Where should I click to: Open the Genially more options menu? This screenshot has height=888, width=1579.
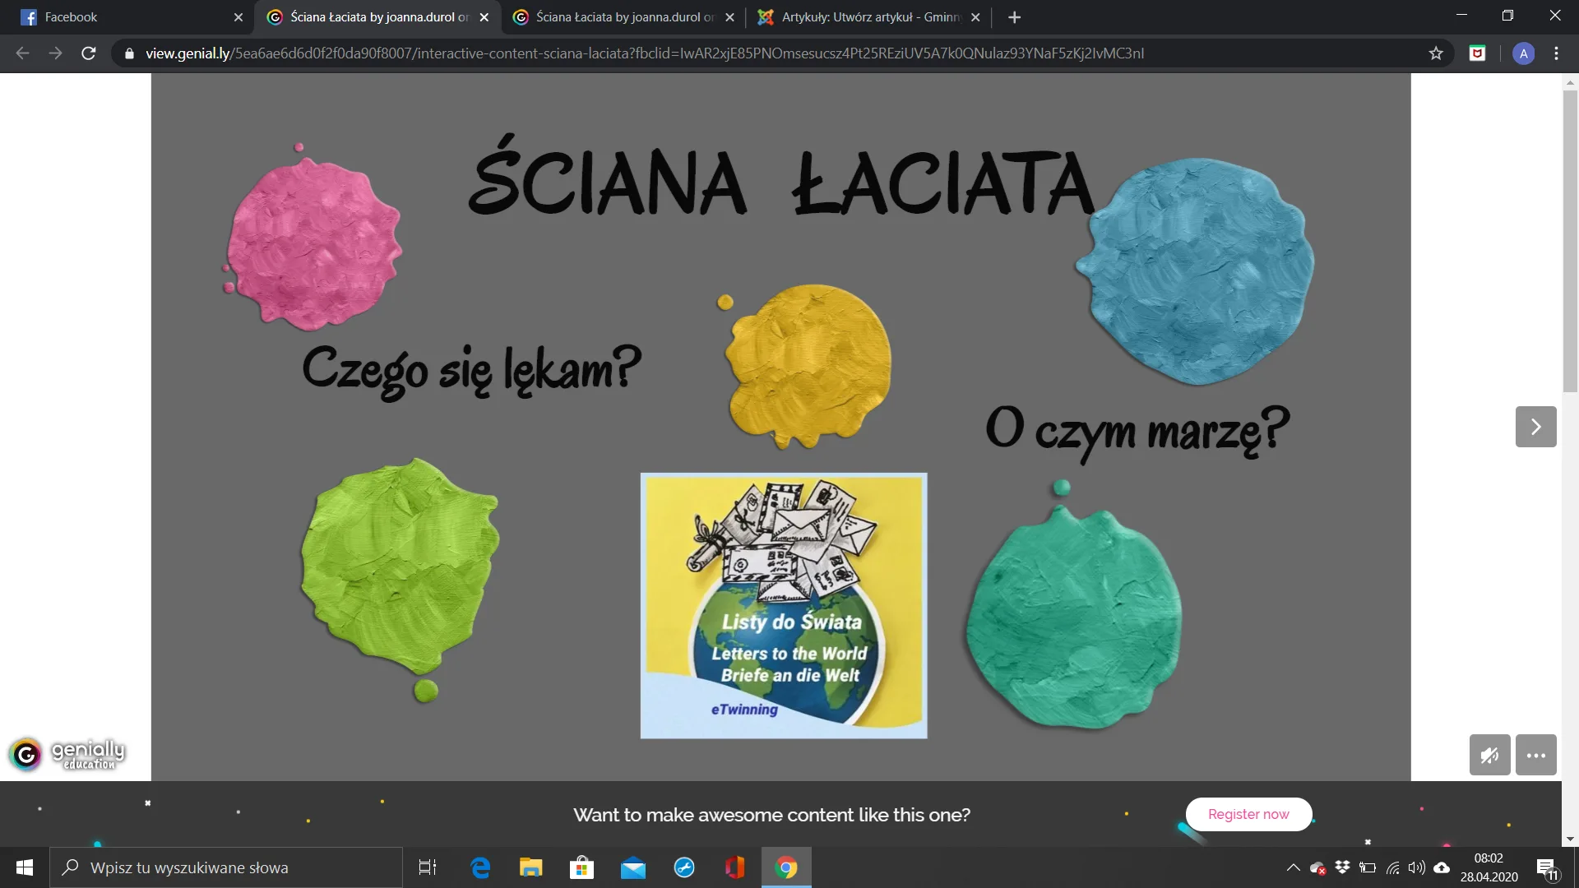coord(1535,754)
